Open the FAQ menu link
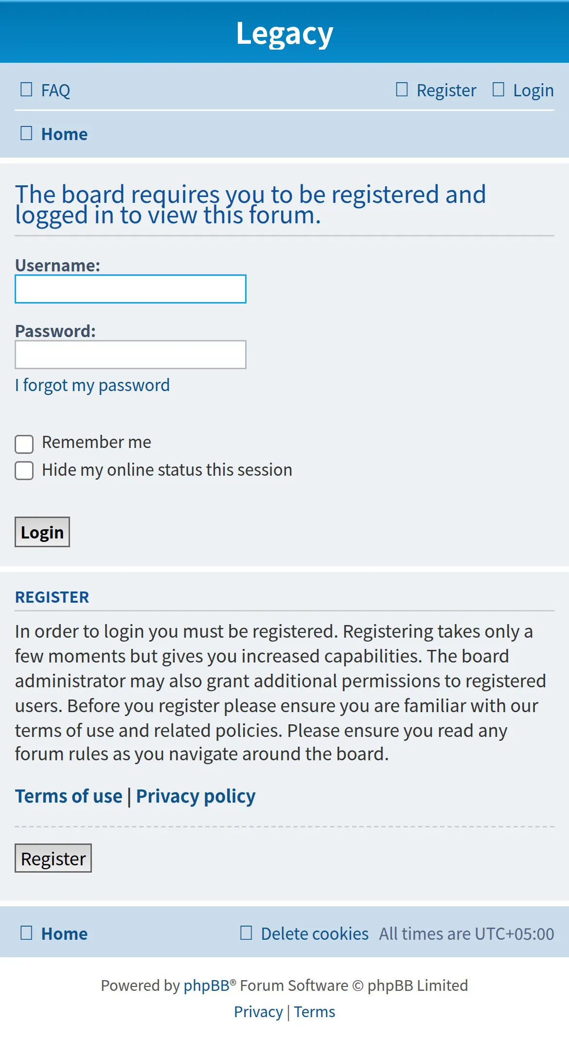The height and width of the screenshot is (1039, 569). tap(55, 90)
